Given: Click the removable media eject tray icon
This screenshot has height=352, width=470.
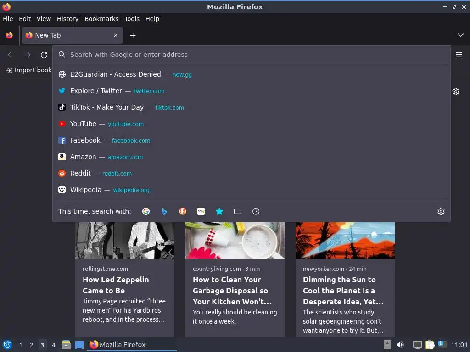Looking at the screenshot, I should click(387, 345).
